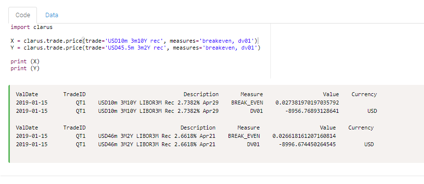Click the first table's Description column header

(201, 94)
